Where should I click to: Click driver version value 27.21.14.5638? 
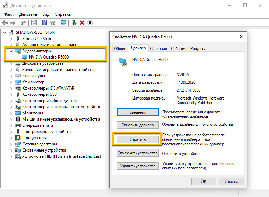pos(188,90)
